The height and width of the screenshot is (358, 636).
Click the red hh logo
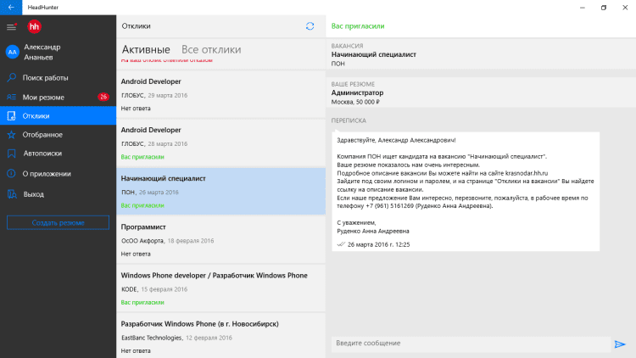34,27
